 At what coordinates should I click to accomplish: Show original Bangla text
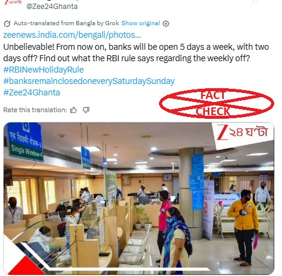(140, 23)
